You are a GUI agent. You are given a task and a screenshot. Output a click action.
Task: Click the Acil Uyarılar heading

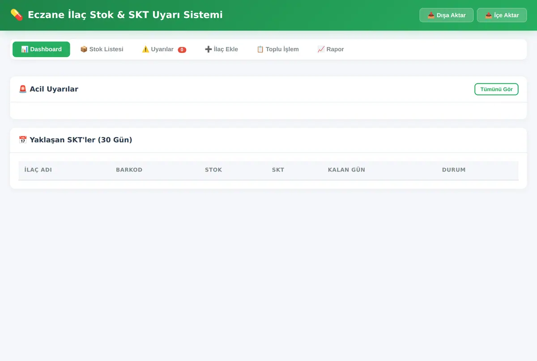click(x=48, y=89)
